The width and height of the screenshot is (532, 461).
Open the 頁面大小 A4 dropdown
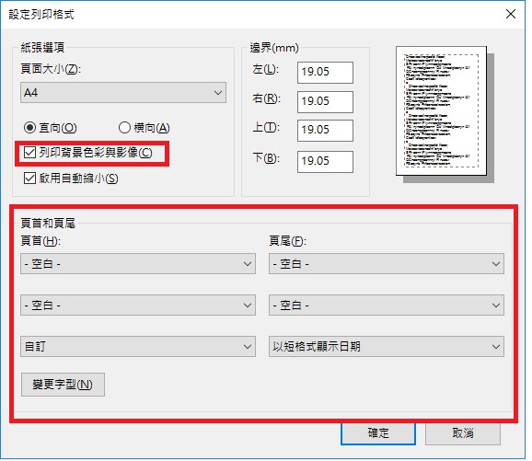[x=123, y=93]
